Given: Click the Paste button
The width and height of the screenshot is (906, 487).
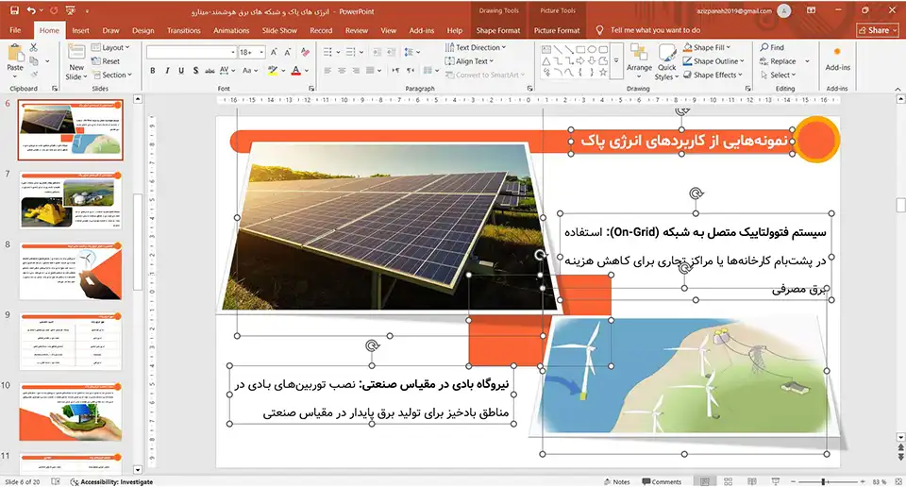Looking at the screenshot, I should click(x=15, y=59).
